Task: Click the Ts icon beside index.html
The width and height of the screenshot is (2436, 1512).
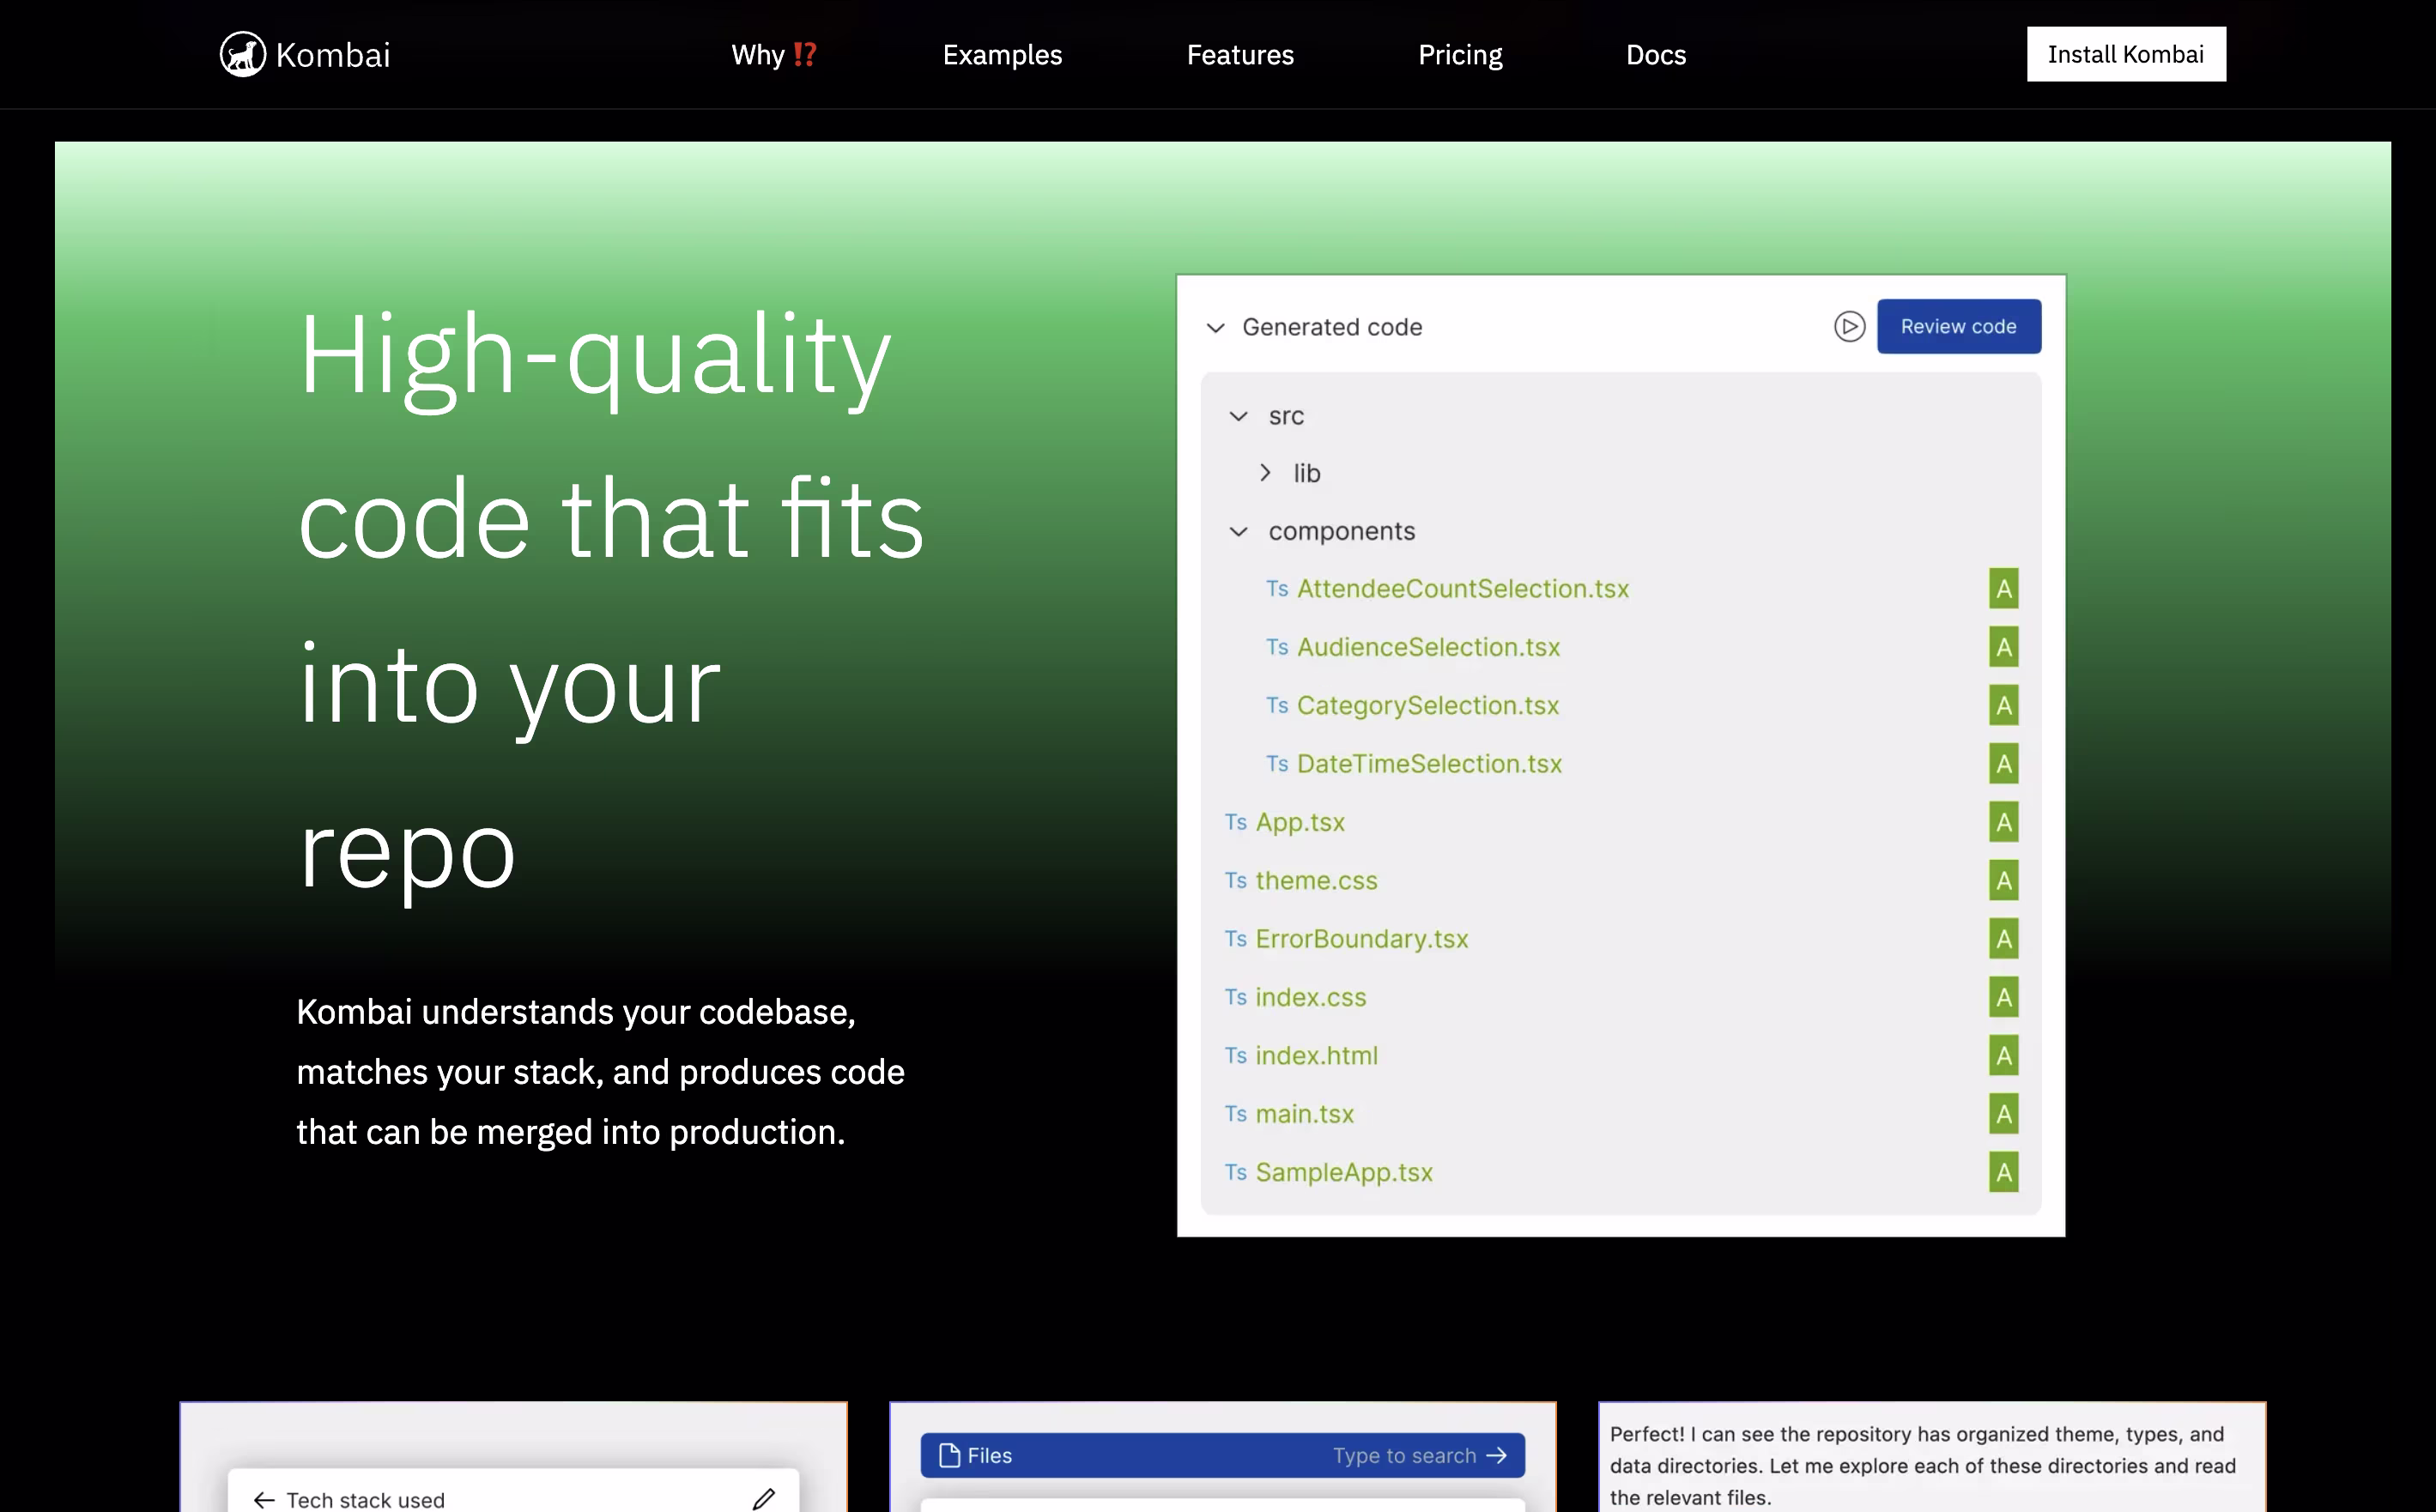Action: coord(1235,1055)
